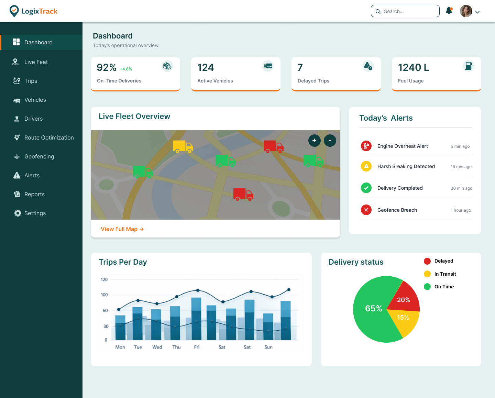Navigate to the Vehicles page
The image size is (495, 398).
click(x=35, y=100)
